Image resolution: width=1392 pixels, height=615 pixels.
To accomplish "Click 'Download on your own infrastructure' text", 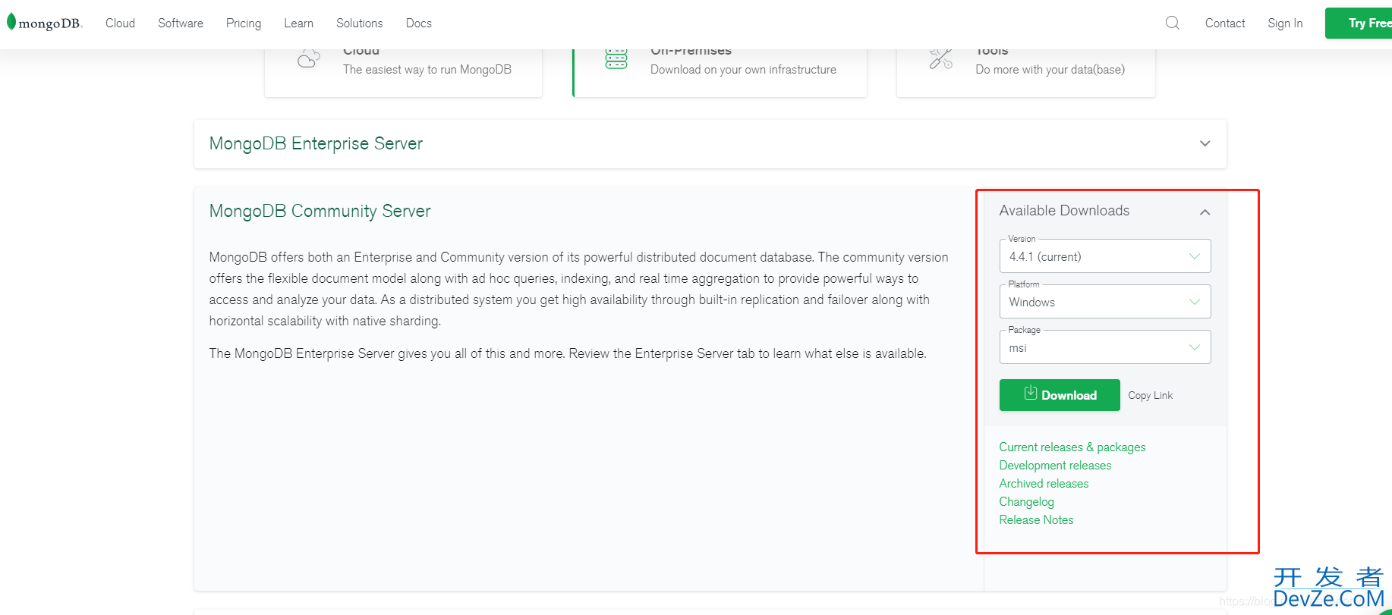I will (743, 70).
